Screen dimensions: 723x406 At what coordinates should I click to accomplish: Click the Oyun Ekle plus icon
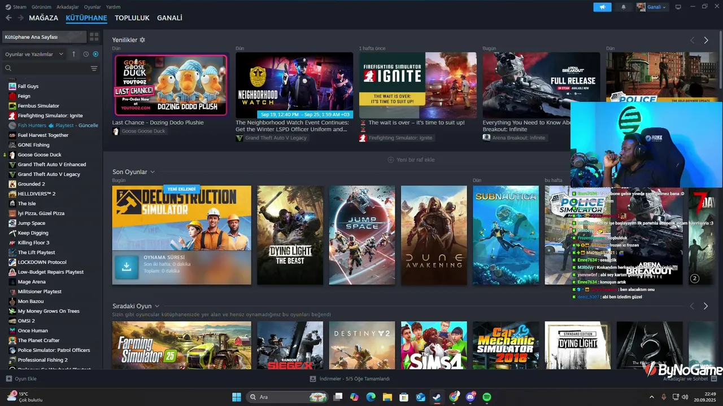(8, 379)
